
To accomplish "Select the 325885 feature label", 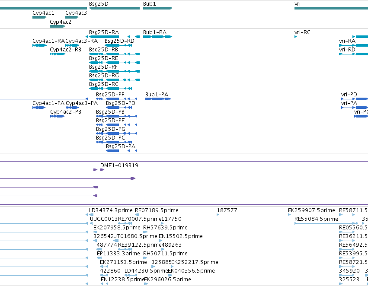I will [161, 262].
